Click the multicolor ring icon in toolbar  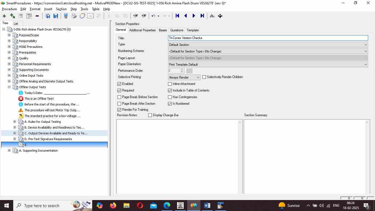click(x=82, y=16)
